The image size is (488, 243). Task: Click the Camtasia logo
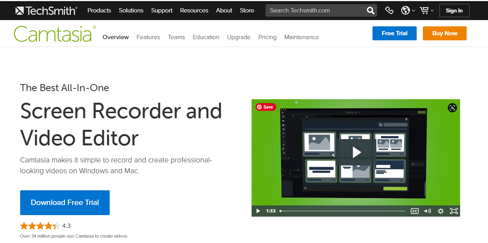coord(55,34)
